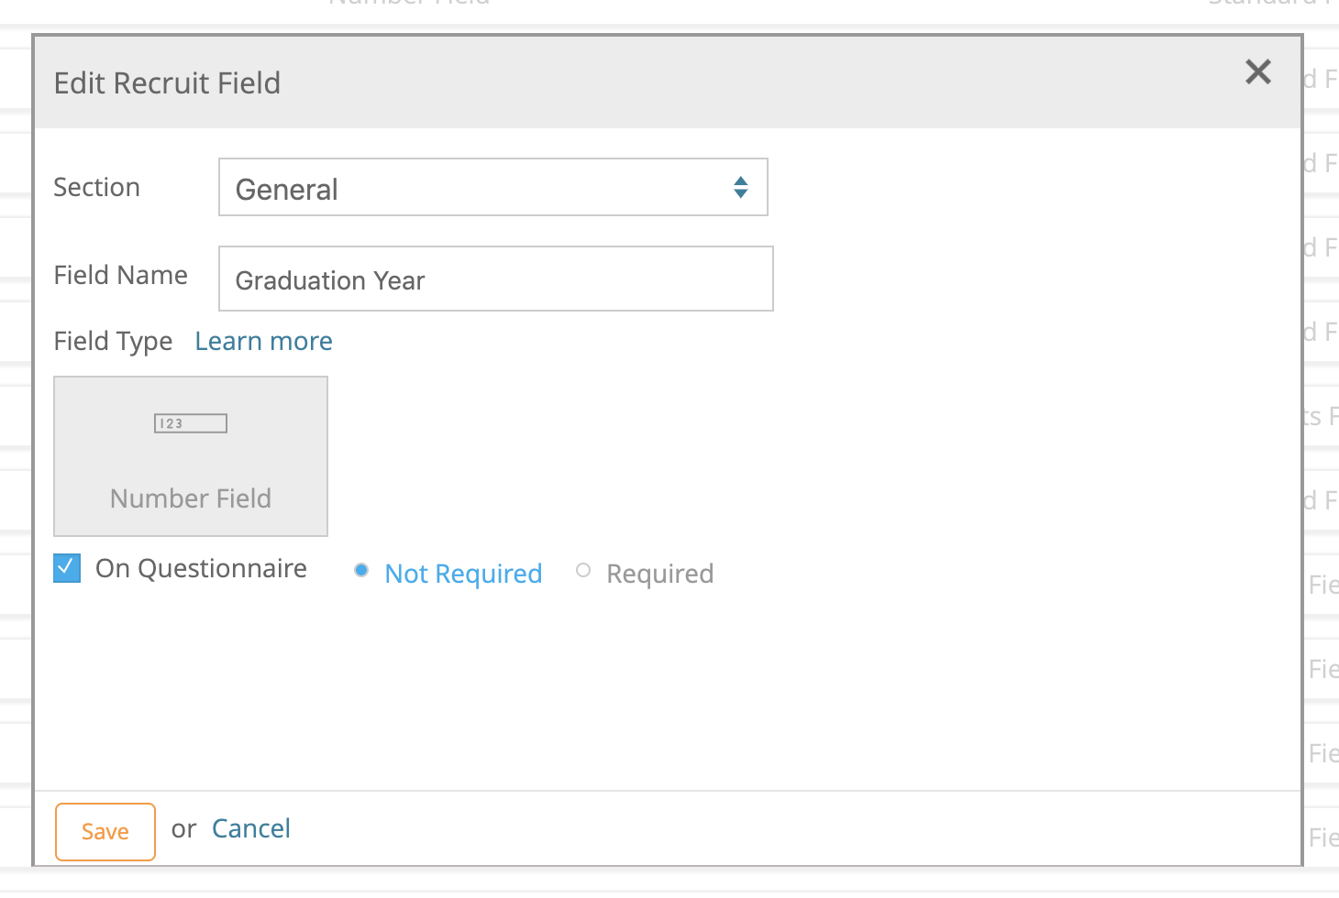Click the 123 number icon
The height and width of the screenshot is (898, 1339).
click(190, 422)
